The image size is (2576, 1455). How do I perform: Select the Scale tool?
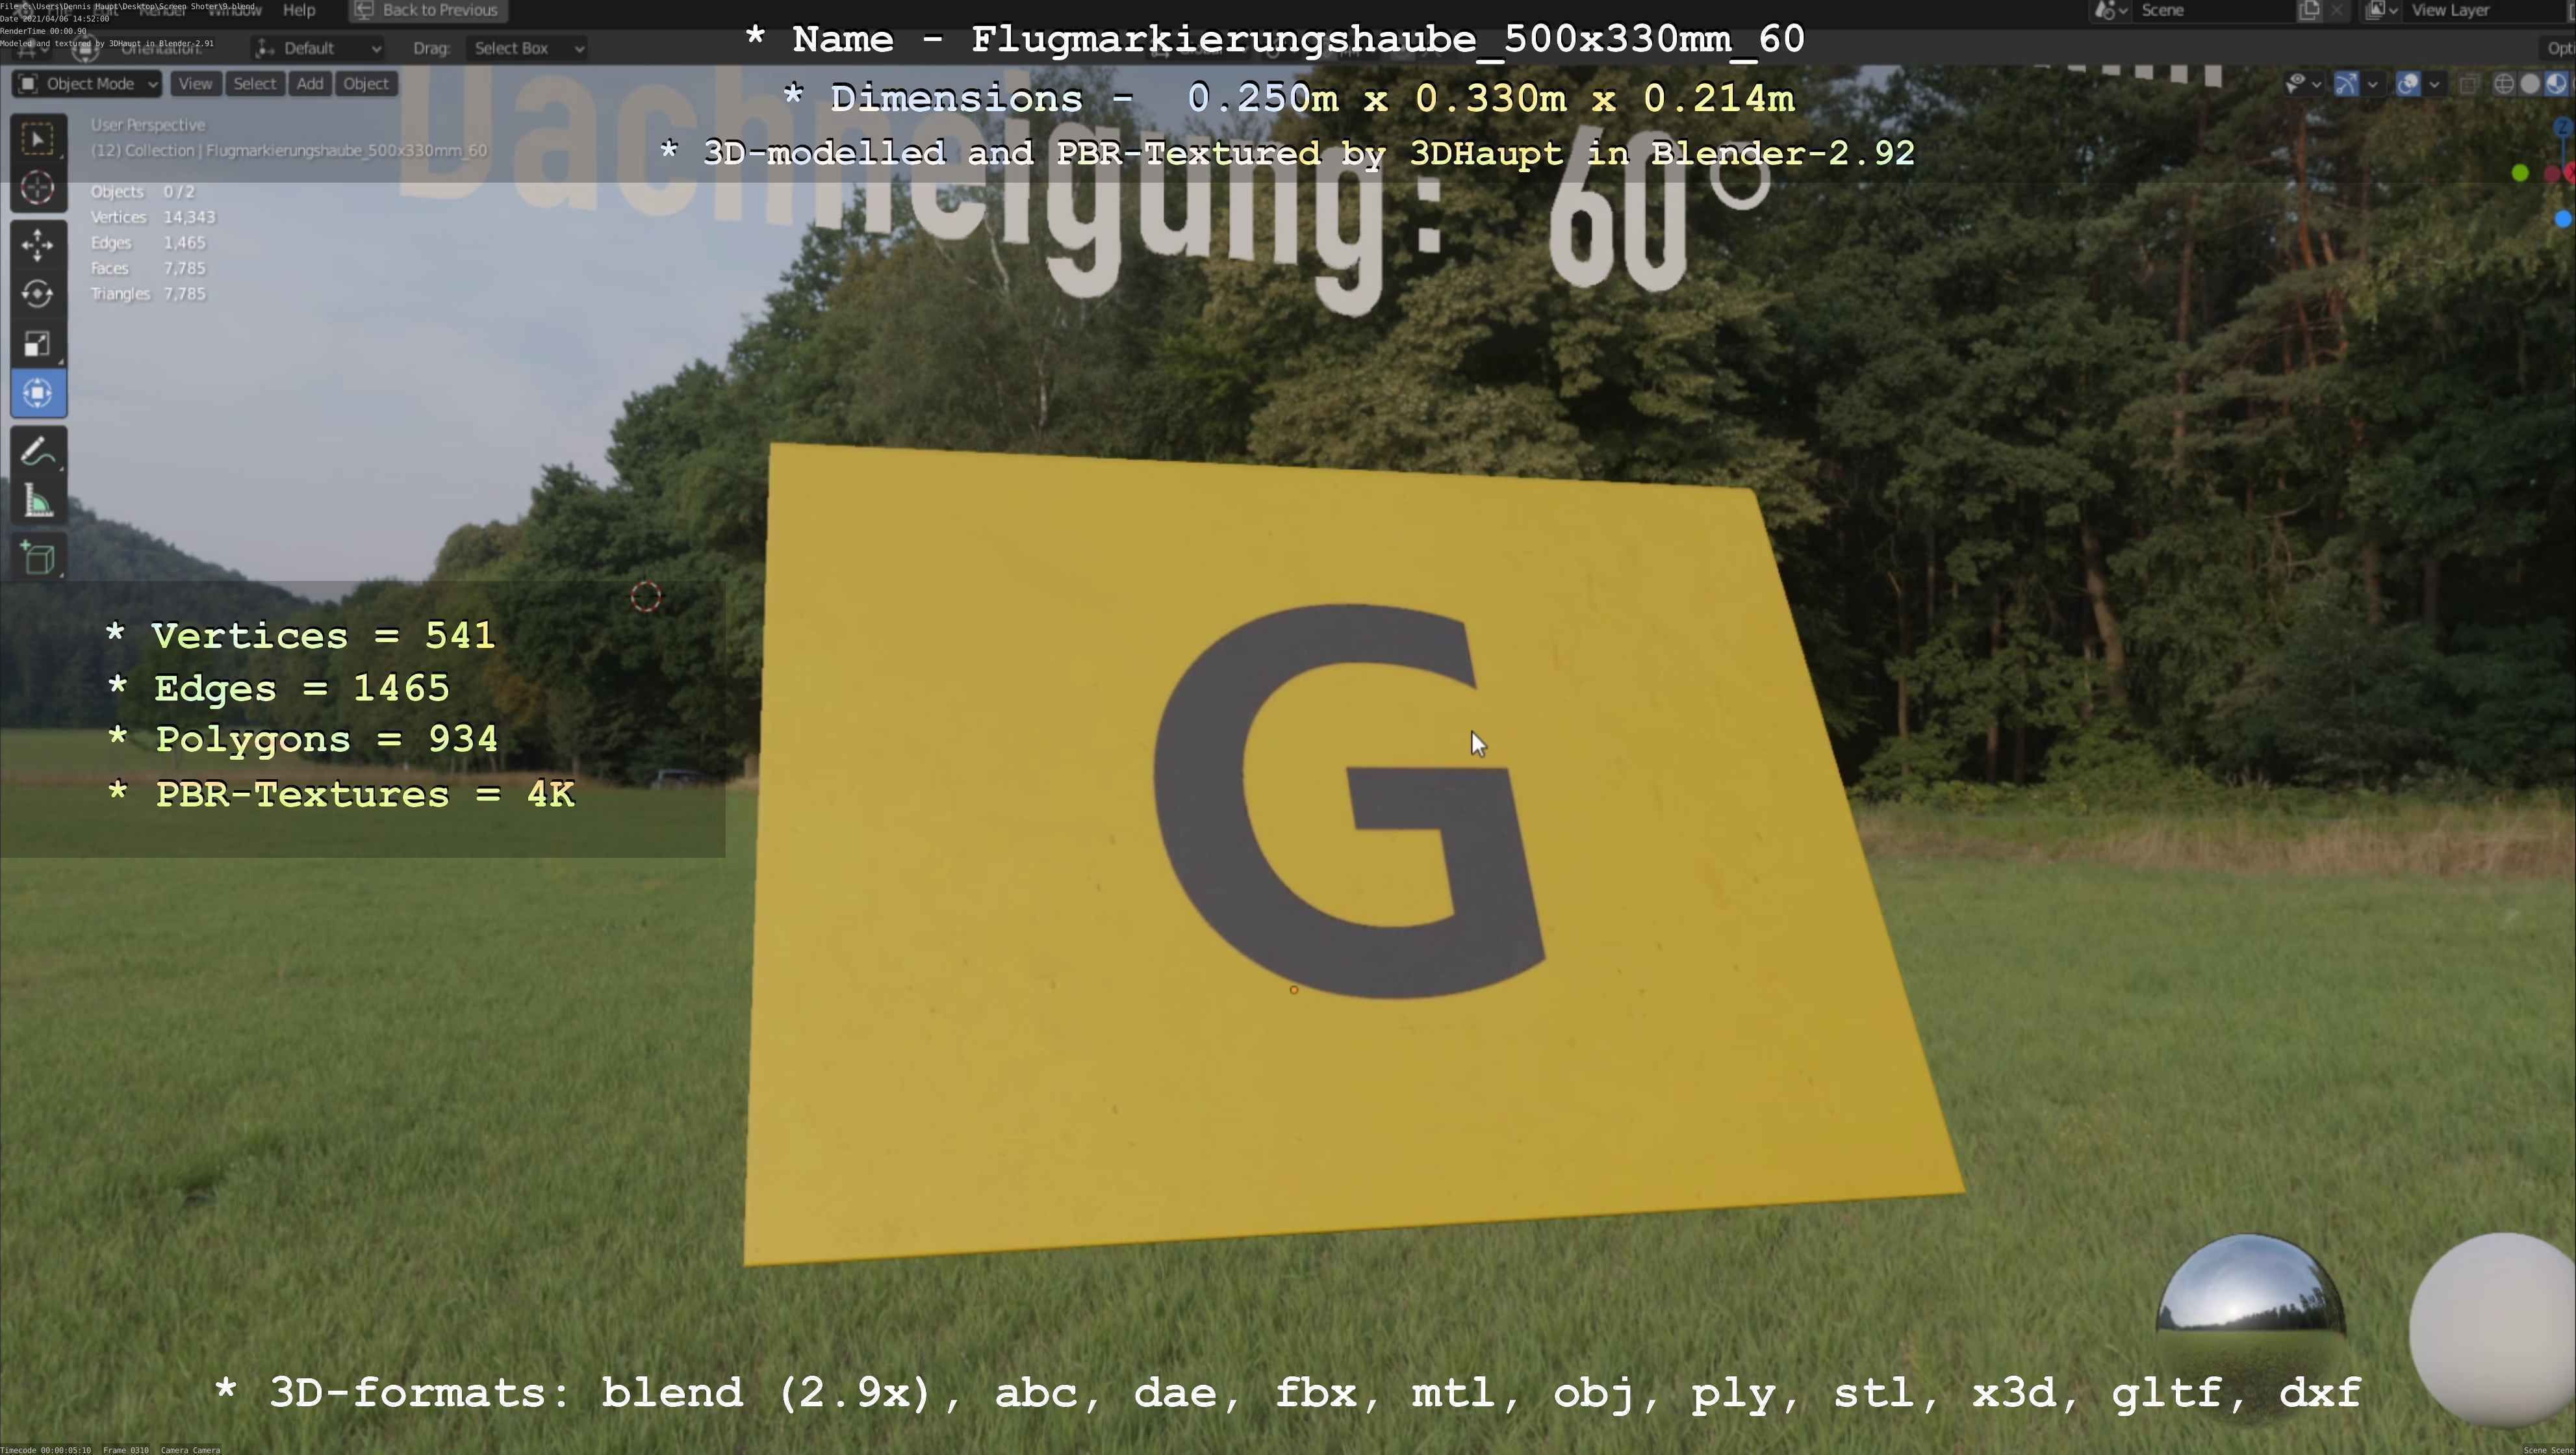pyautogui.click(x=38, y=344)
